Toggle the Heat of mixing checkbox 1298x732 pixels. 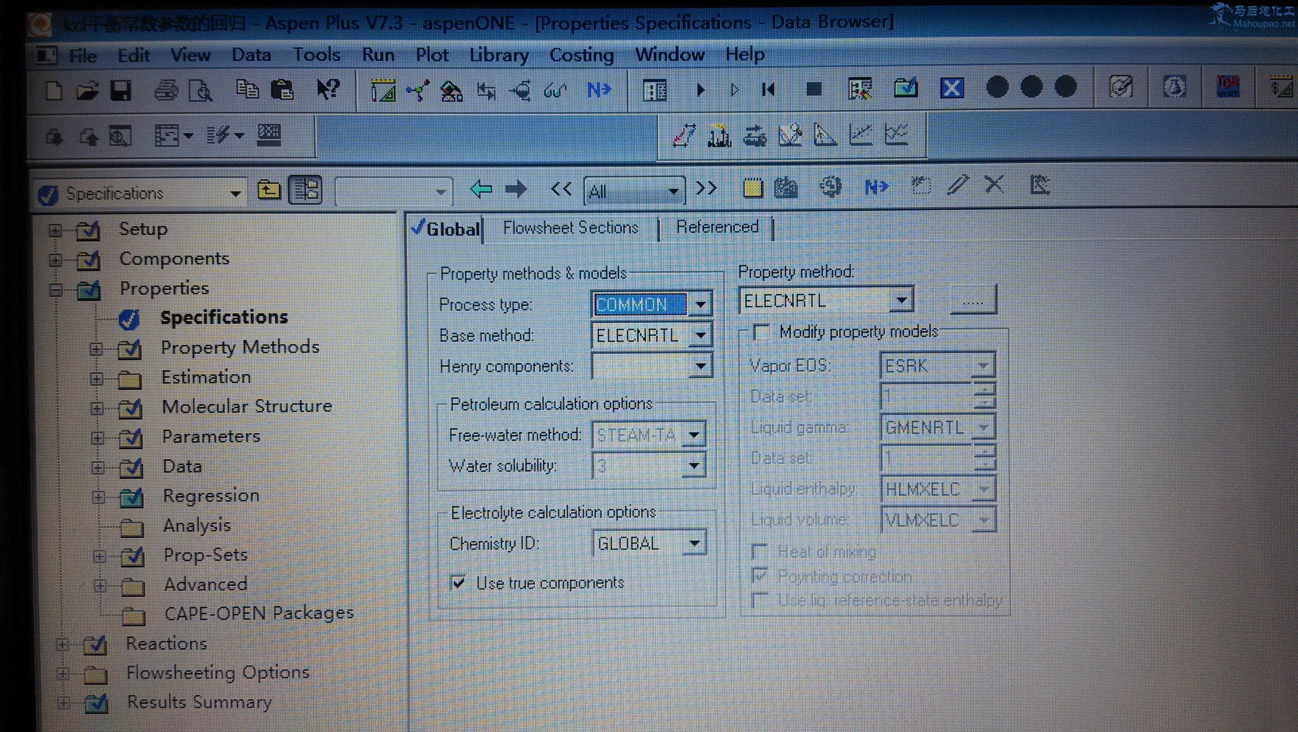pos(759,551)
